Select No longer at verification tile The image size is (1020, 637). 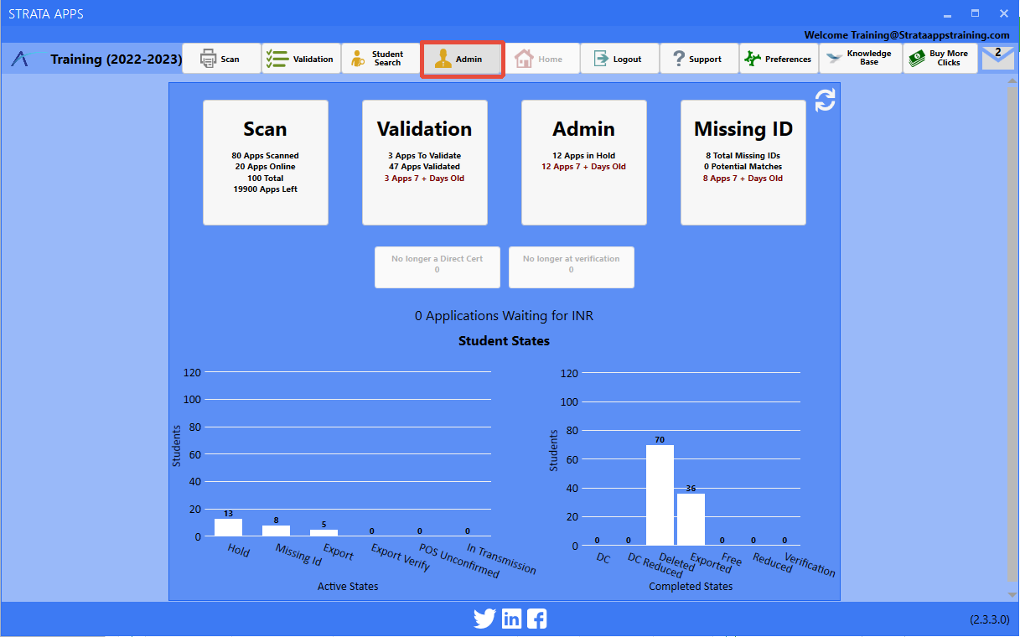(x=572, y=267)
